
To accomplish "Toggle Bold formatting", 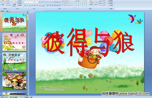I will (x=25, y=6).
